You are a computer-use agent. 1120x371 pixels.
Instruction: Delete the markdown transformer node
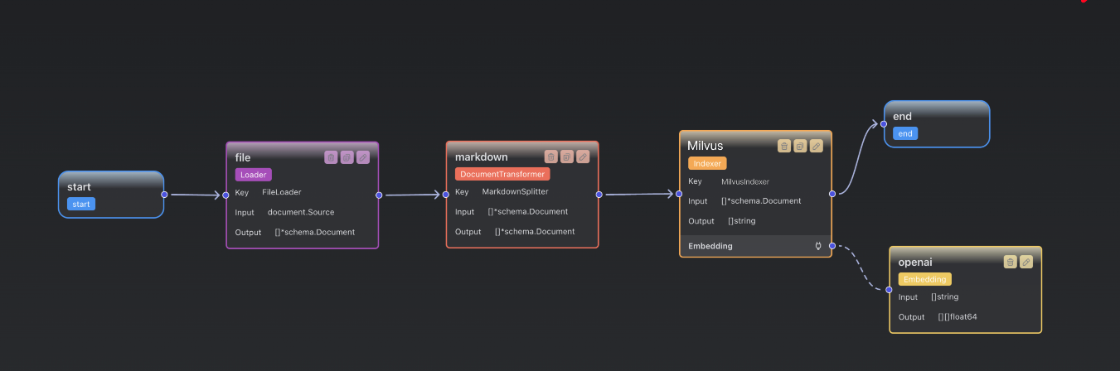click(x=550, y=157)
